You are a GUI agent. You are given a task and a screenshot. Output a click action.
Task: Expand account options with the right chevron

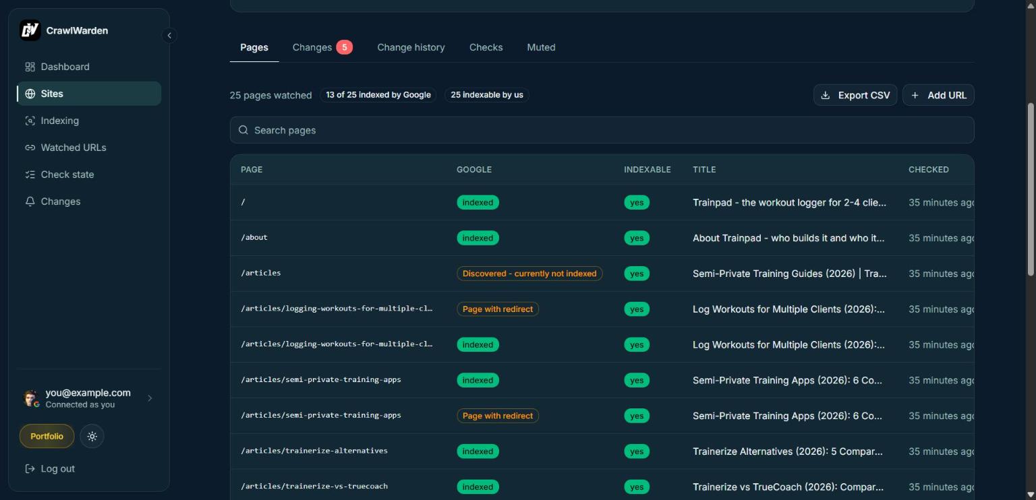[x=150, y=398]
